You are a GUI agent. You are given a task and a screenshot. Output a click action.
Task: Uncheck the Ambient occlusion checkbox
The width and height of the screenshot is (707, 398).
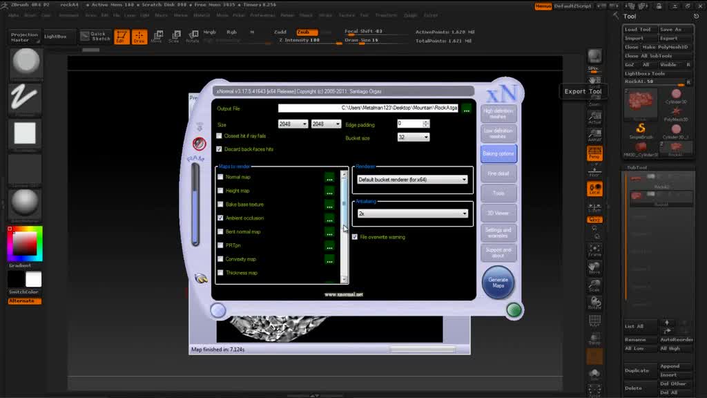tap(220, 218)
